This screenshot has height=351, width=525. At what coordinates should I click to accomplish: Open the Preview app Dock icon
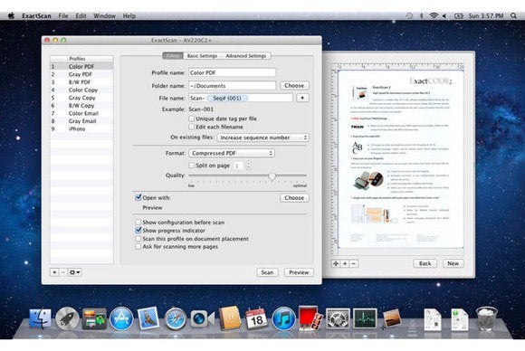point(392,318)
